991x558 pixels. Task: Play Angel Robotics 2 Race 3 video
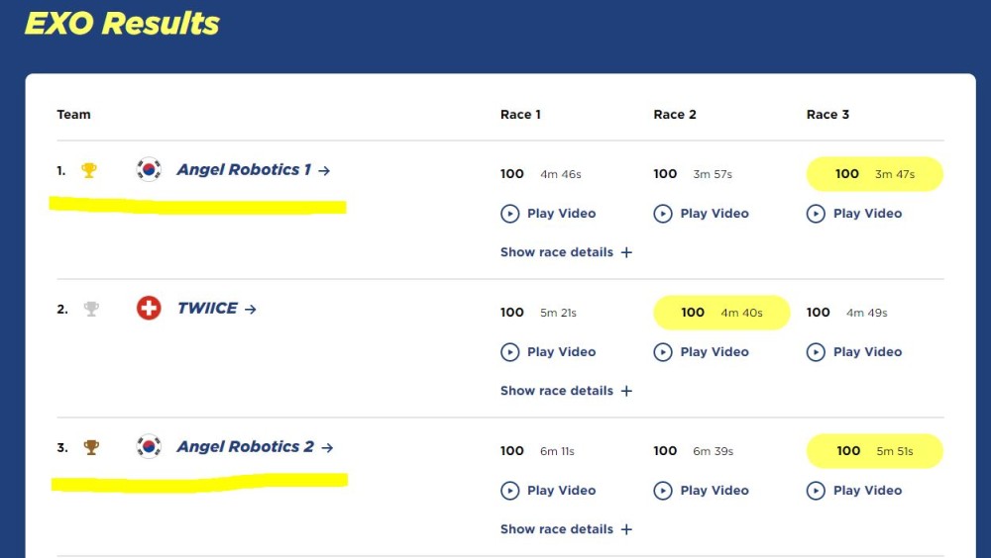click(x=854, y=491)
